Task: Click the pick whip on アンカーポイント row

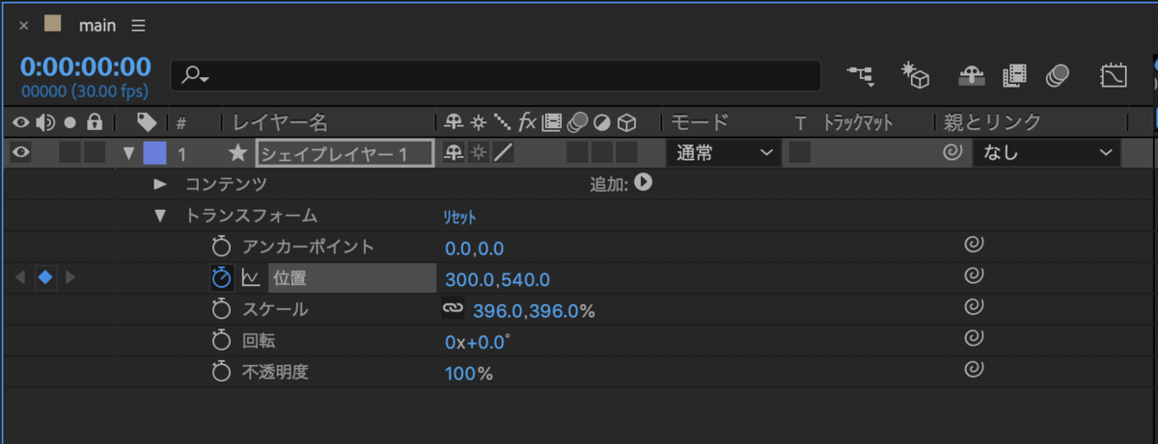Action: pyautogui.click(x=974, y=247)
